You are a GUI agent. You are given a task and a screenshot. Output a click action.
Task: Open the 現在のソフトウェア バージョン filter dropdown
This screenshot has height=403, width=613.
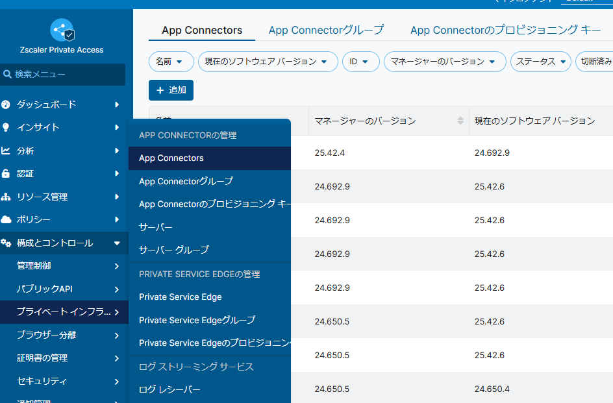click(x=268, y=62)
